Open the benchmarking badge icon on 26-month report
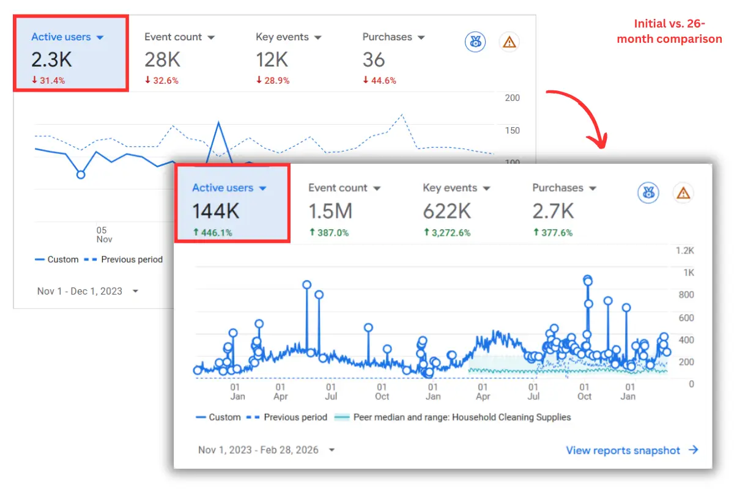The width and height of the screenshot is (734, 489). tap(648, 193)
